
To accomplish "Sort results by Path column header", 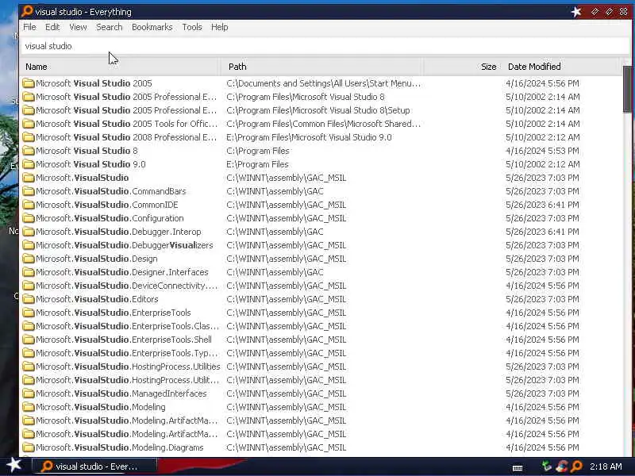I will [322, 67].
